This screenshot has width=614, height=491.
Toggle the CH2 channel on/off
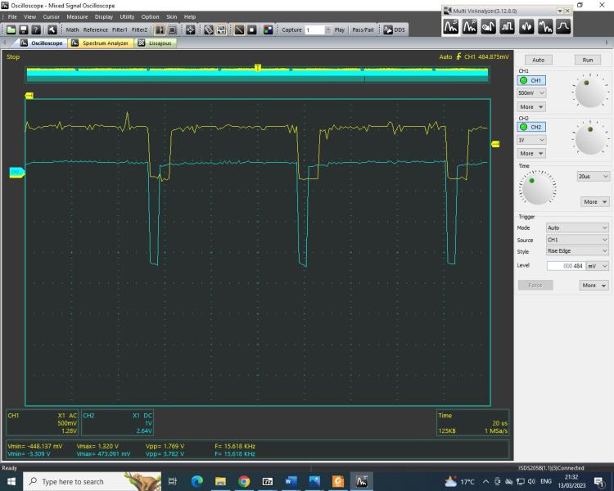pos(531,127)
